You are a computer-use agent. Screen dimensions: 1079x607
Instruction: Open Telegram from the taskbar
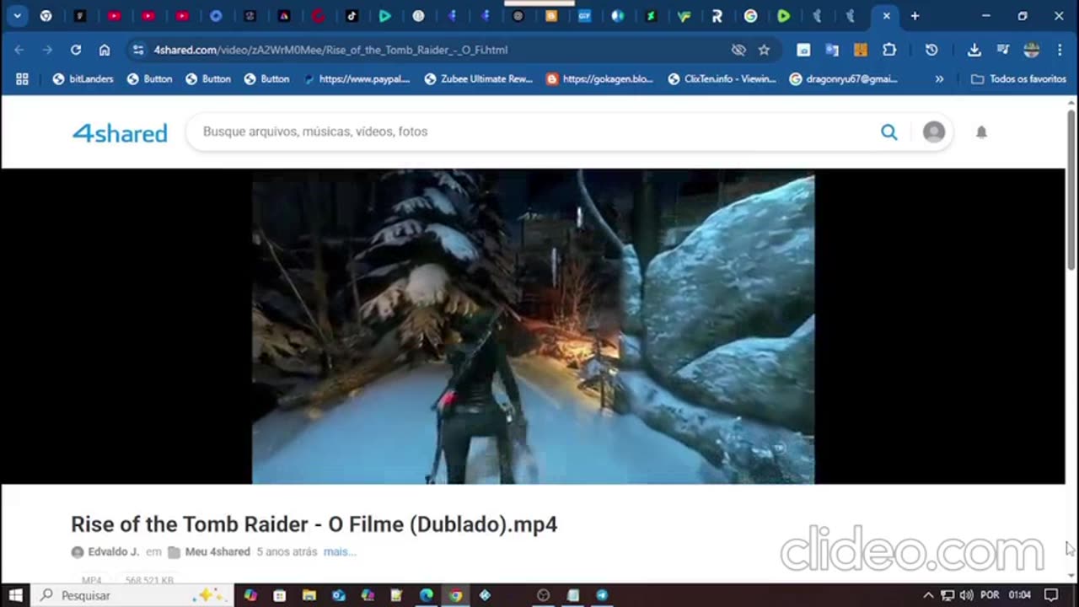click(602, 595)
